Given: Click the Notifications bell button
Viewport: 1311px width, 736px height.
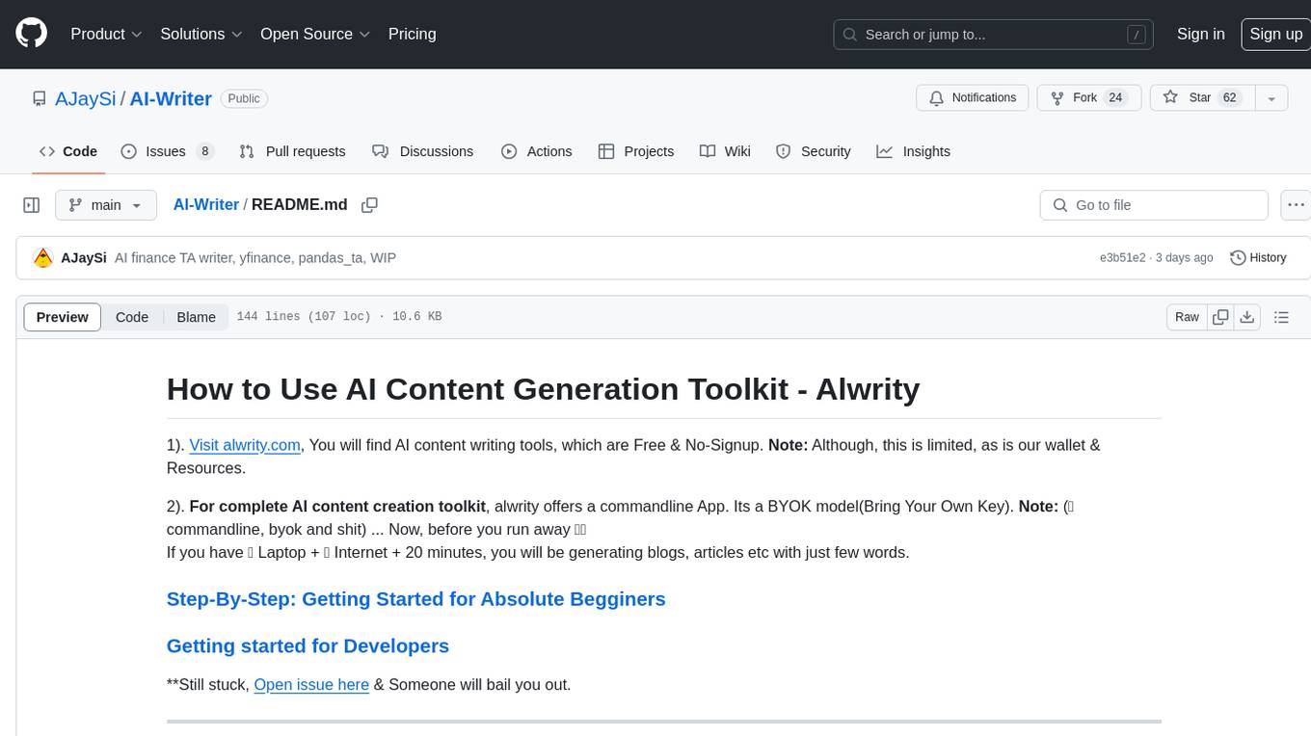Looking at the screenshot, I should [x=973, y=98].
